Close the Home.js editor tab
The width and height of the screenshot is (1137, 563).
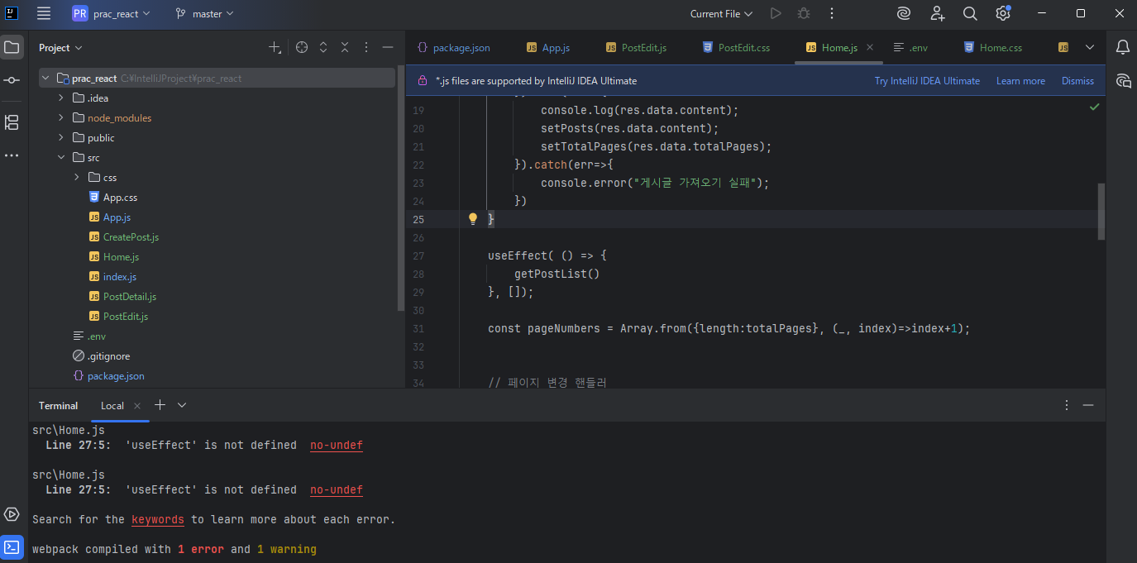(870, 48)
